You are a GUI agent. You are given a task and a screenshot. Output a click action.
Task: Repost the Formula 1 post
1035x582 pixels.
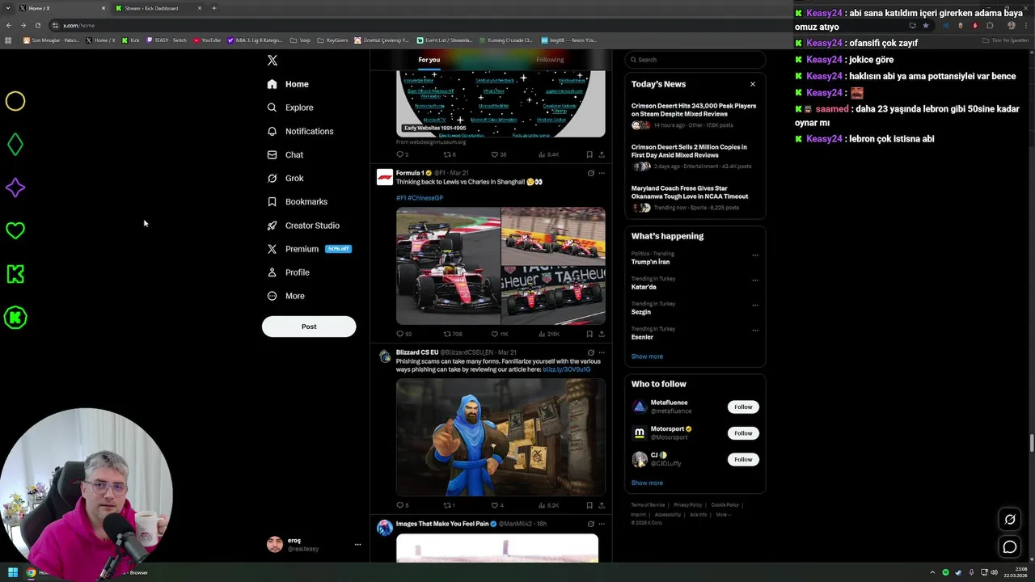(x=447, y=334)
